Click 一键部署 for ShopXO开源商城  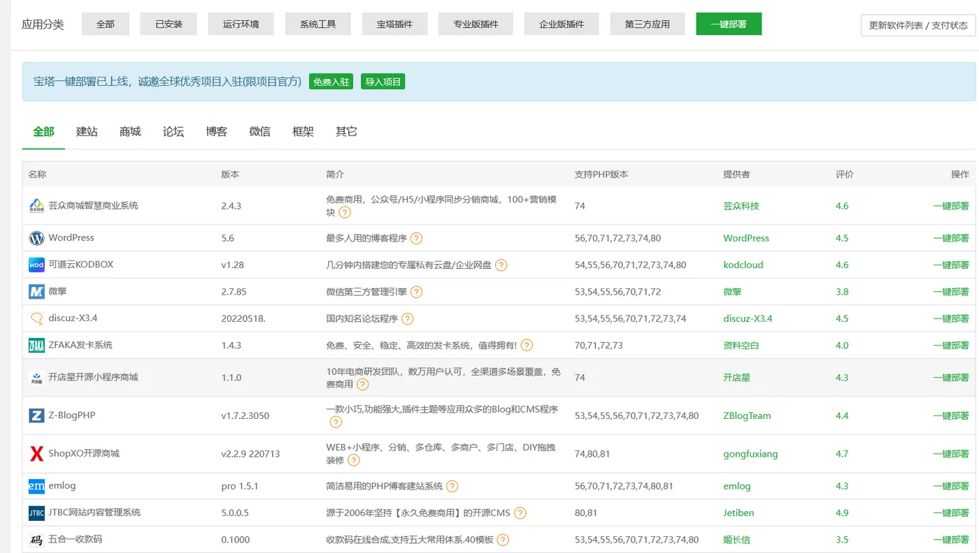(951, 454)
